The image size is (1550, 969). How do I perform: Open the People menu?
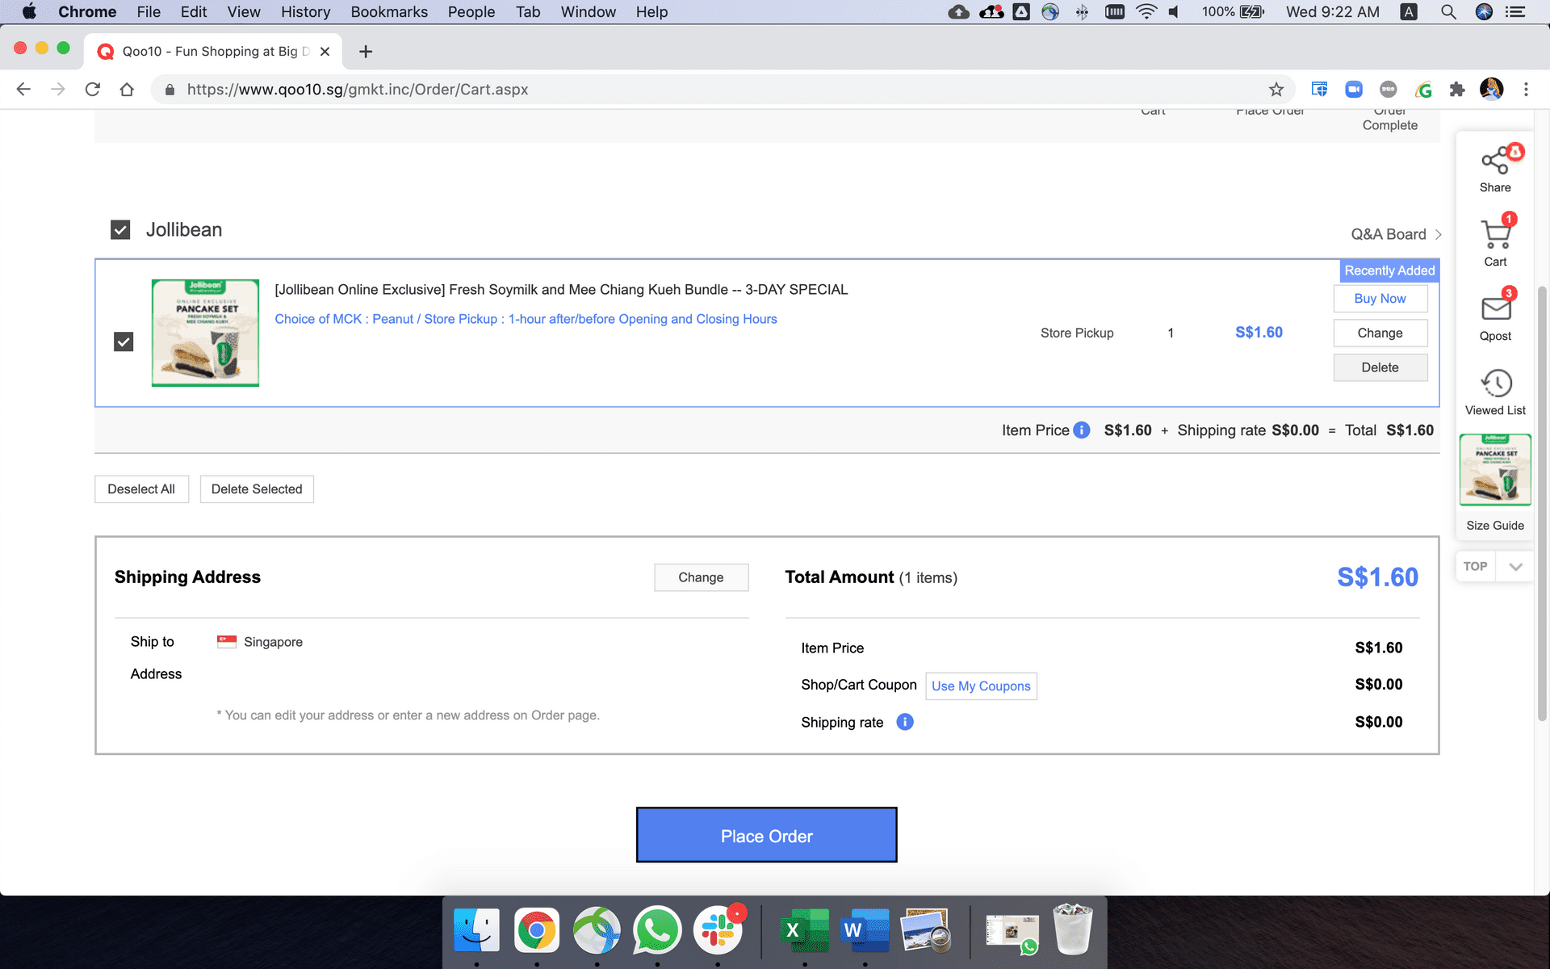(x=471, y=12)
